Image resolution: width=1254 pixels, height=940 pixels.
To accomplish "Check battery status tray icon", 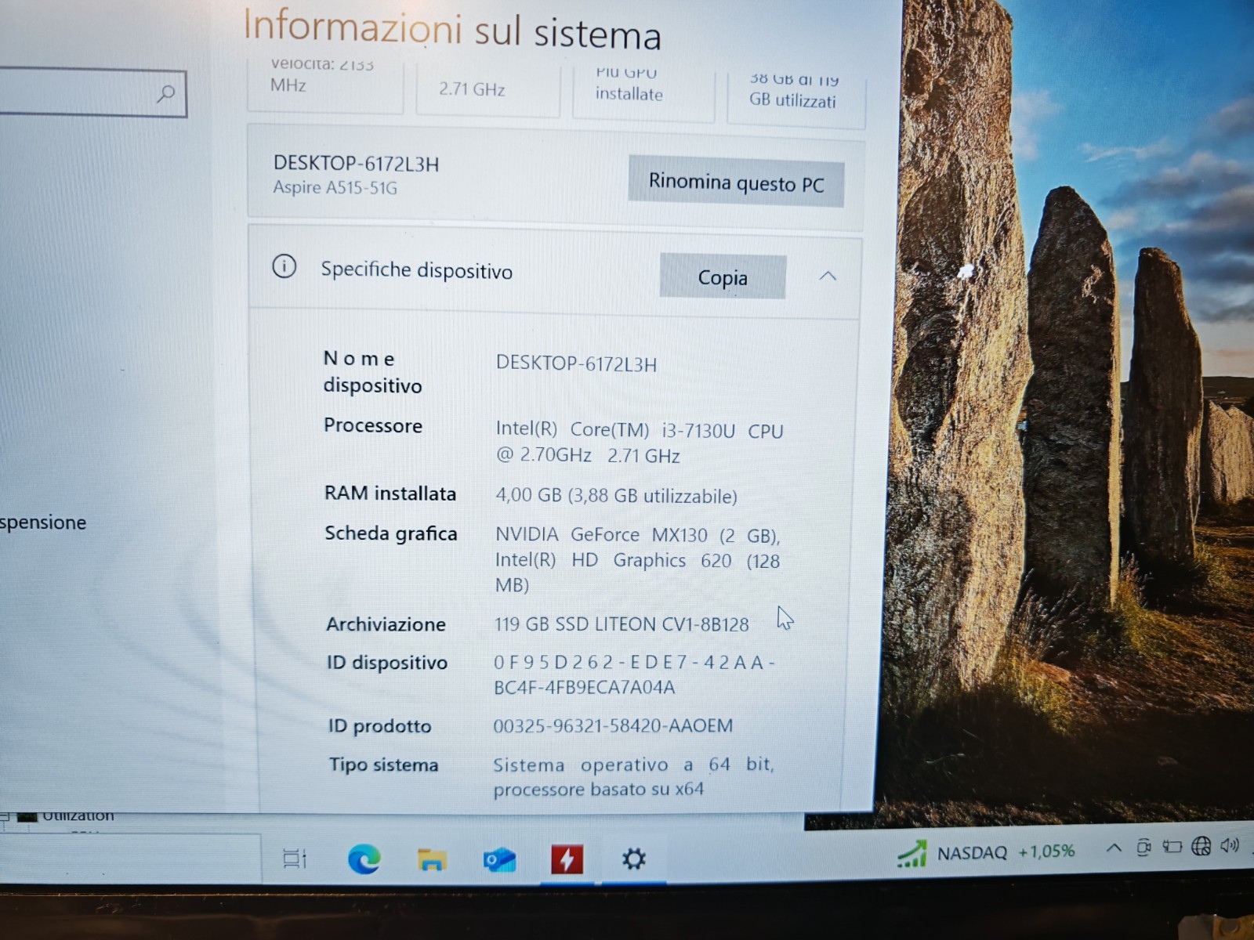I will 1172,846.
